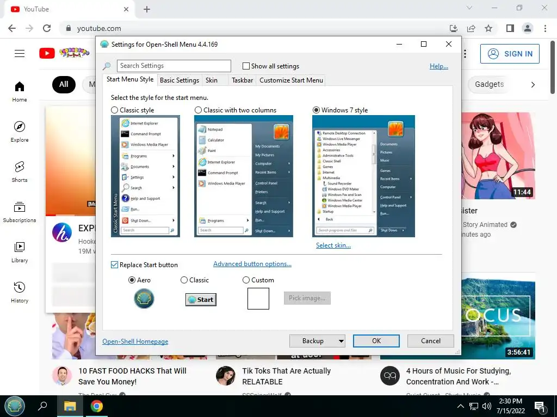Screen dimensions: 557x417
Task: Click the volume speaker tray icon
Action: coord(487,406)
